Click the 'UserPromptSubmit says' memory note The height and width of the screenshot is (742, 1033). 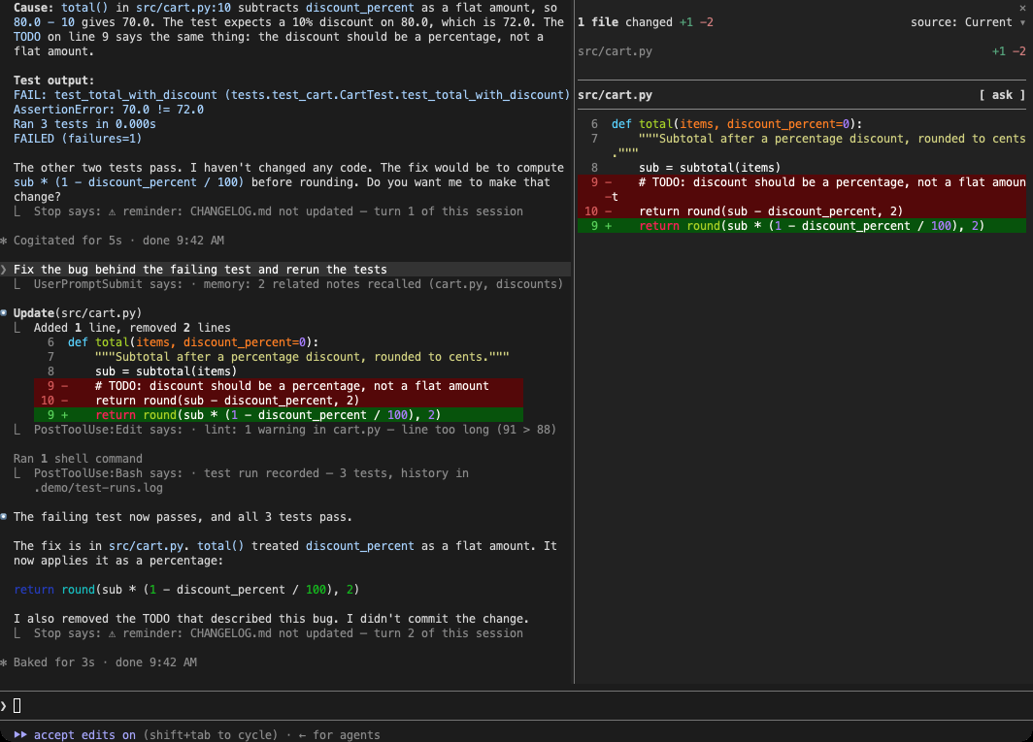[298, 284]
